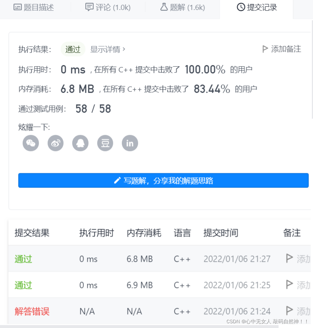This screenshot has width=313, height=328.
Task: Share result via Weibo icon
Action: 56,143
